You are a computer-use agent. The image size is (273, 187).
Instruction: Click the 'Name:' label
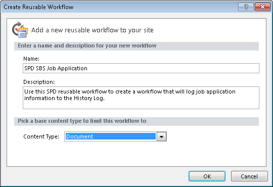click(x=31, y=59)
